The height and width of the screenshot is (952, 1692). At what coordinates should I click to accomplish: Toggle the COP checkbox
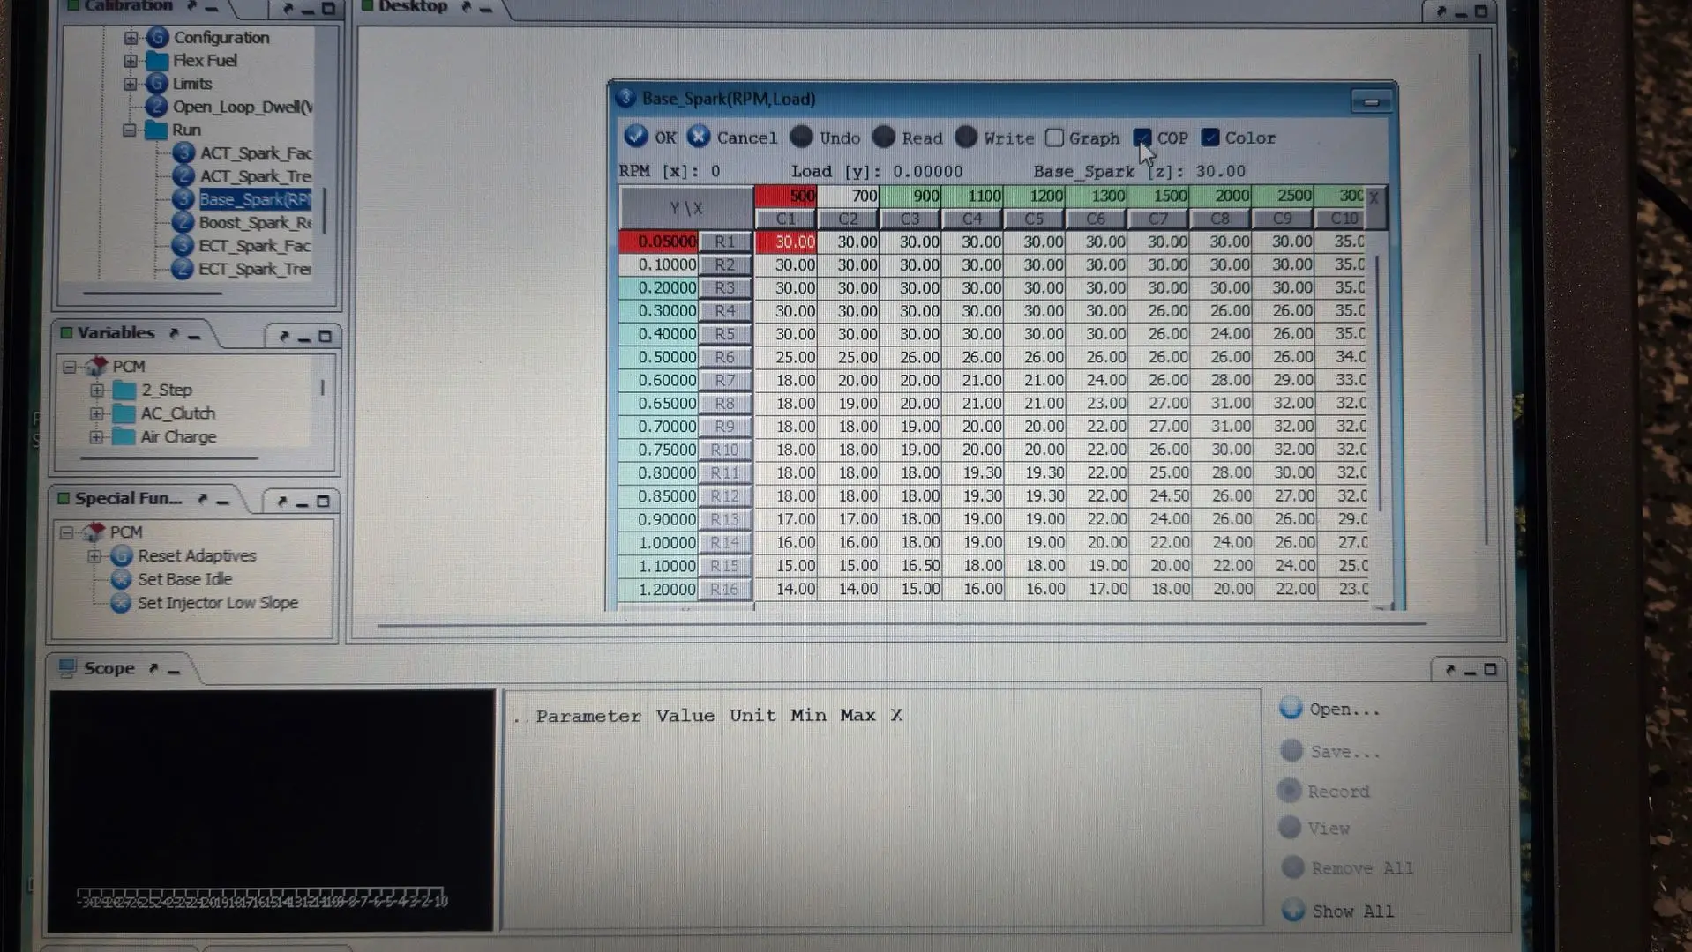click(x=1142, y=138)
